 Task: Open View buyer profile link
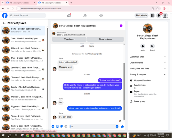pos(95,54)
